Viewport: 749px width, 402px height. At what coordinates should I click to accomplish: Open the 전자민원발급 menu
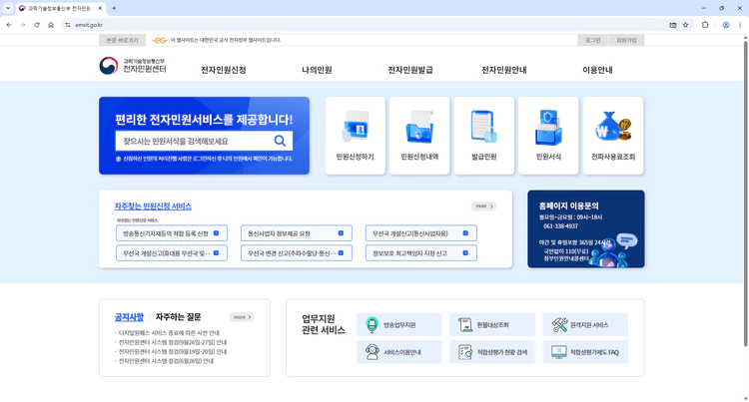coord(410,70)
